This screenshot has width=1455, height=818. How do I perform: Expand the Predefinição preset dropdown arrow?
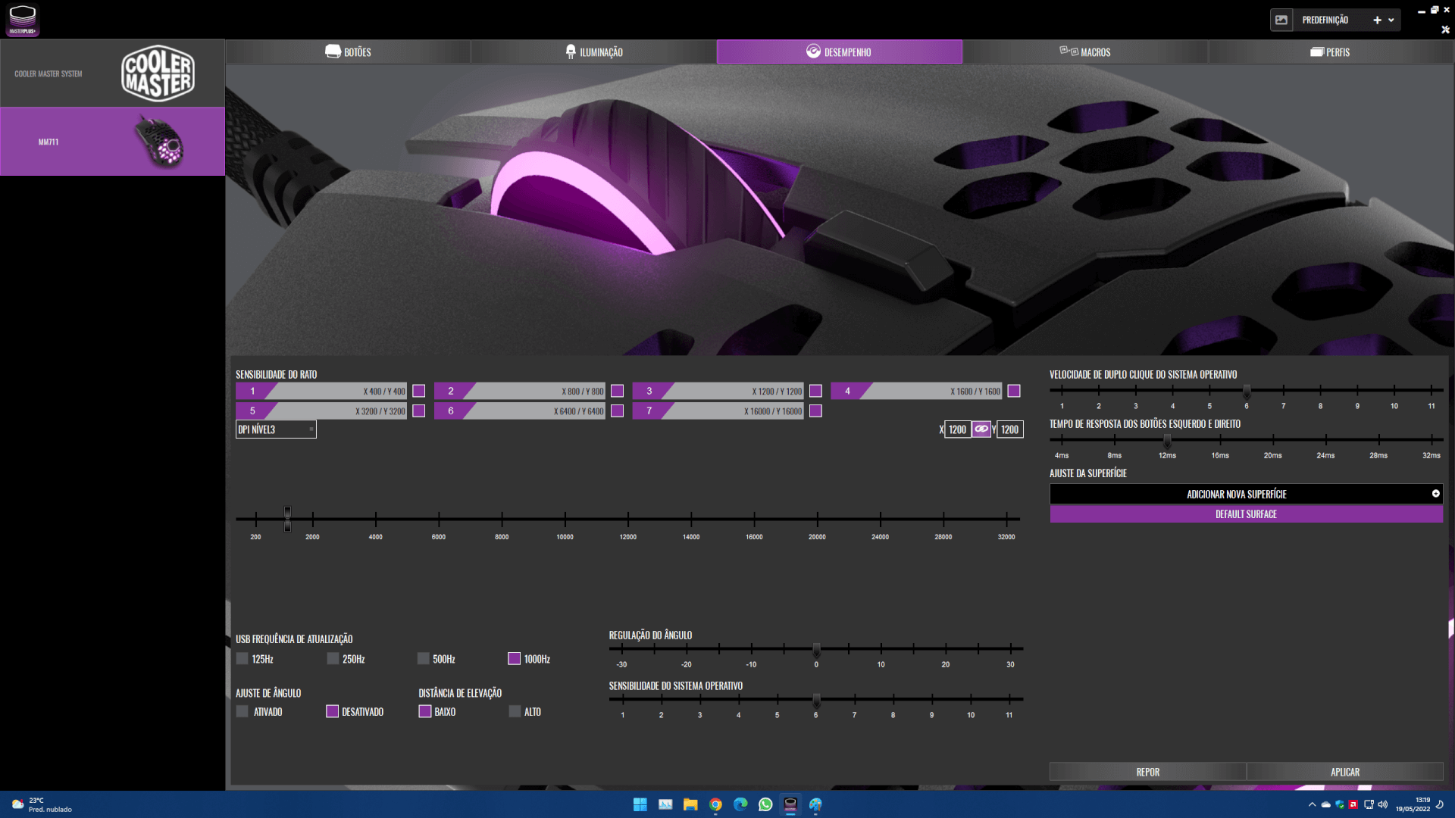pyautogui.click(x=1391, y=20)
